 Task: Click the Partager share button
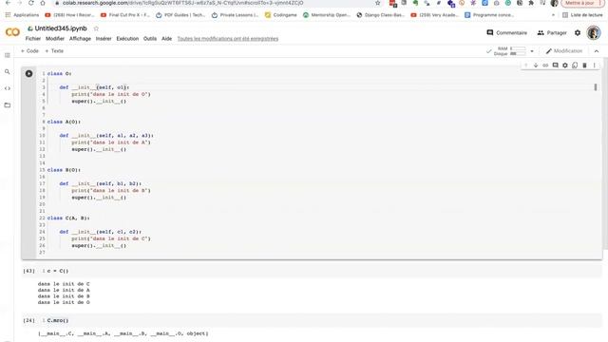tap(552, 33)
